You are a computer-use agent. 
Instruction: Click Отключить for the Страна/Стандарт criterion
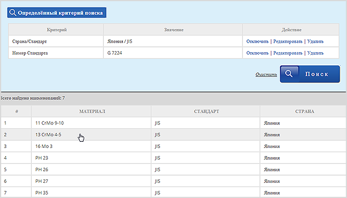[257, 41]
